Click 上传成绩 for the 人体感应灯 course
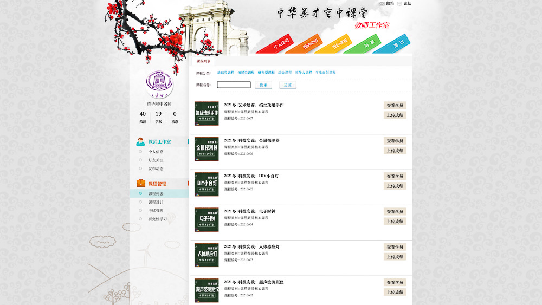The image size is (542, 305). tap(395, 257)
